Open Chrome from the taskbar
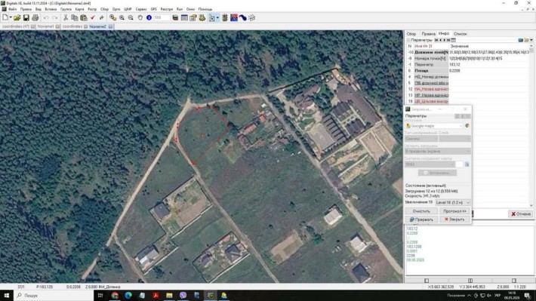 tap(115, 295)
